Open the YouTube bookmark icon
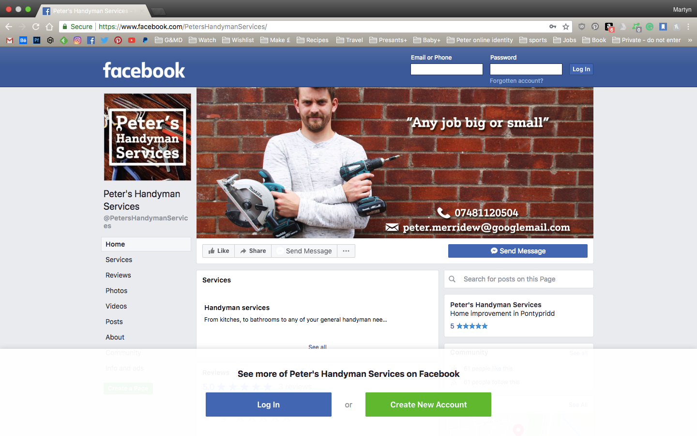Screen dimensions: 697x436 (132, 40)
